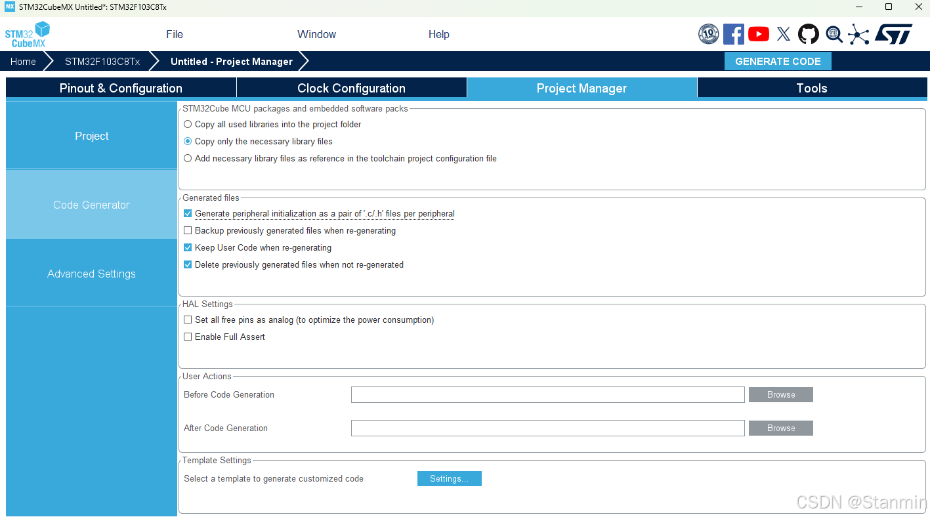930x519 pixels.
Task: Open the Project side section
Action: 91,136
